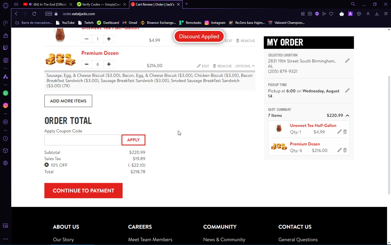Toggle the VPN badge in address bar
The width and height of the screenshot is (391, 245).
[48, 14]
